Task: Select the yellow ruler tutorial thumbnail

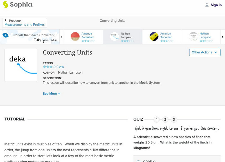Action: pos(154,37)
